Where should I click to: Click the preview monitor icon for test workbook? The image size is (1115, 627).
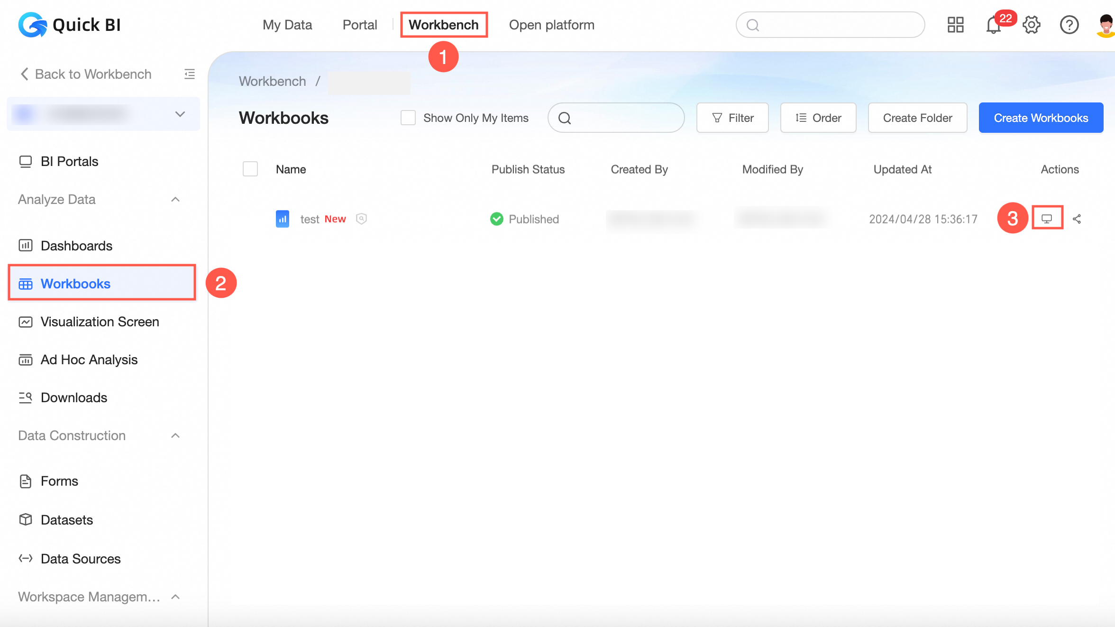coord(1047,219)
